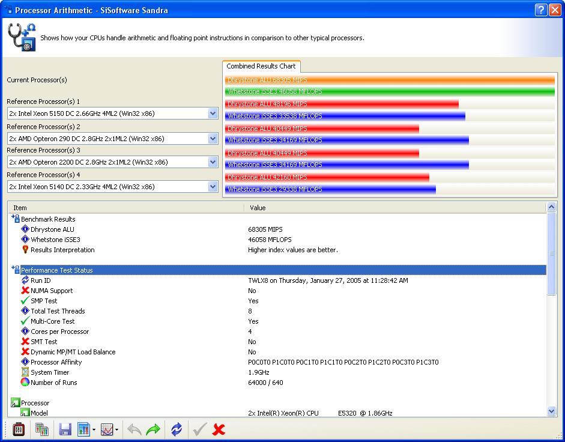The image size is (565, 442).
Task: Click the blue arrows icon beside Run ID
Action: (x=25, y=280)
